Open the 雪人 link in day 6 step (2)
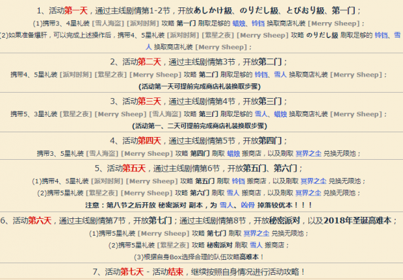The height and width of the screenshot is (280, 403). [257, 245]
